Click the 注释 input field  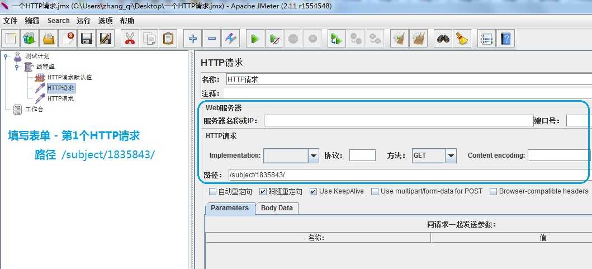click(408, 93)
